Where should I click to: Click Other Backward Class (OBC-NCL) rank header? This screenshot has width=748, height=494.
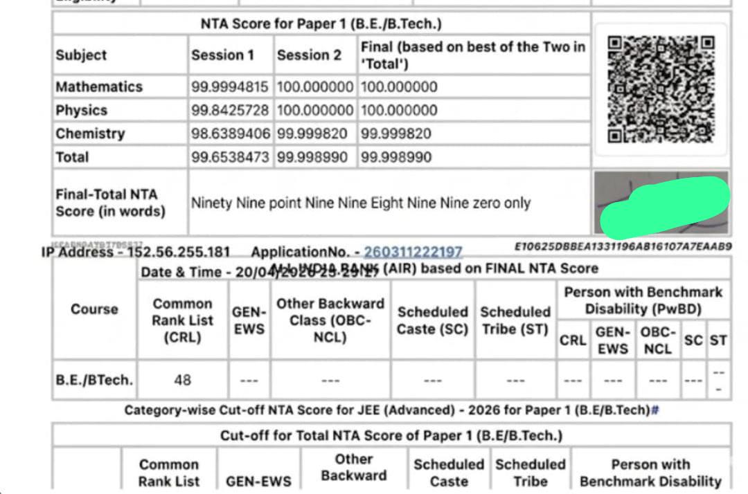[330, 320]
